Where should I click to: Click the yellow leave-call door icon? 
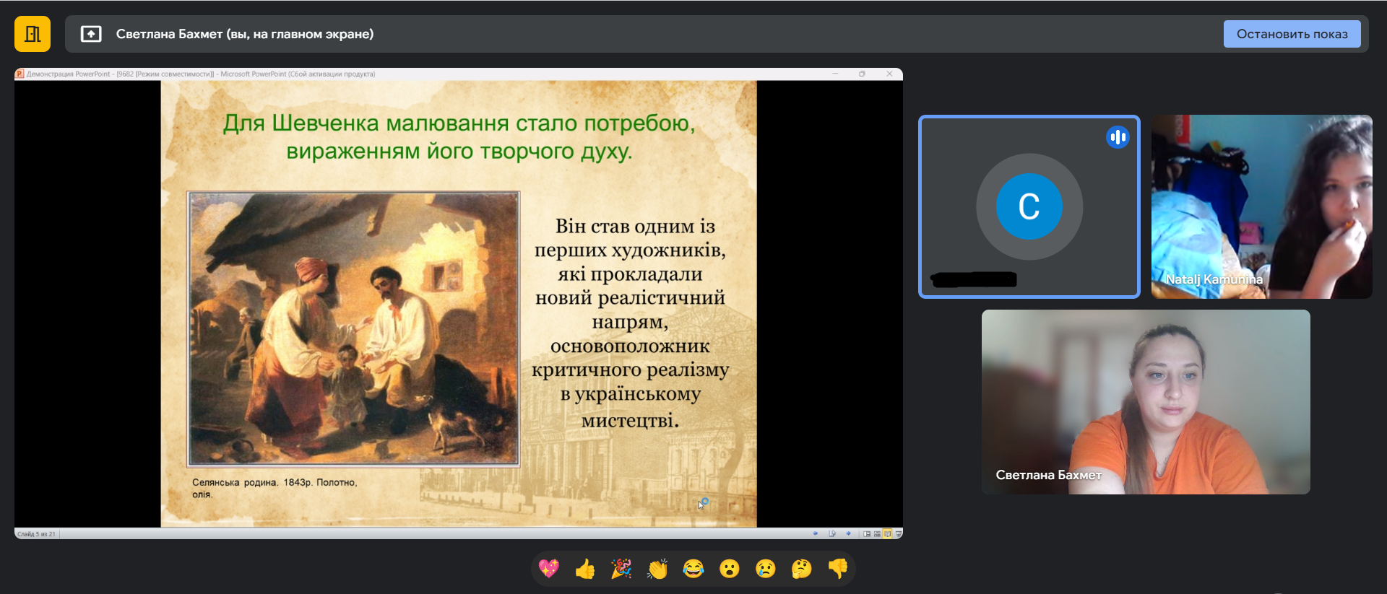click(33, 34)
